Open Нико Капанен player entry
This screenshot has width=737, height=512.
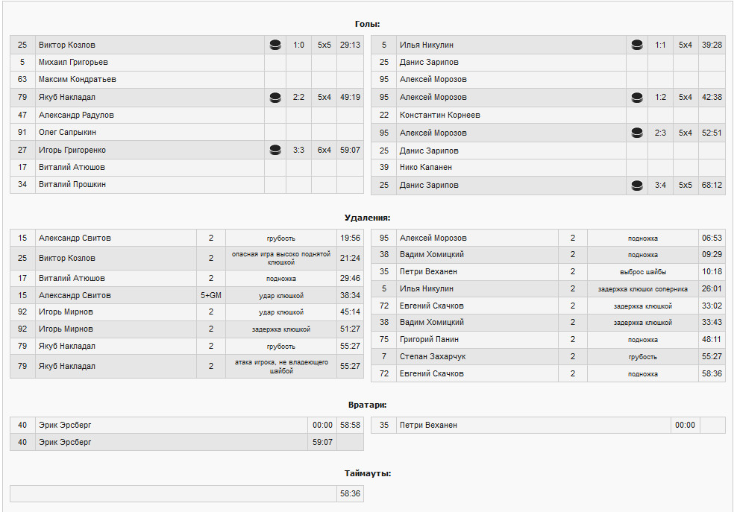(x=425, y=167)
